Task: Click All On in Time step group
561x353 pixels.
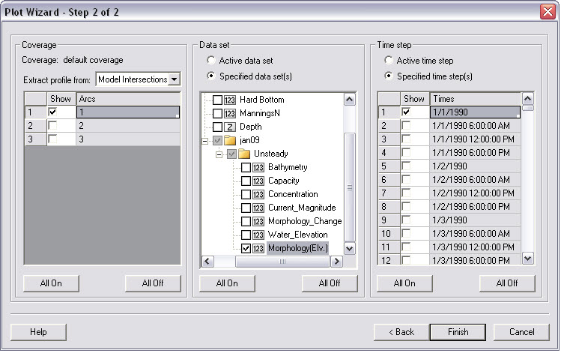Action: [x=404, y=283]
